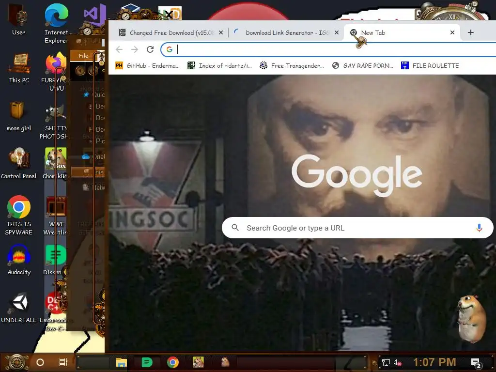Open Internet Explorer Edge desktop icon
Screen dimensions: 496x372
coord(56,24)
